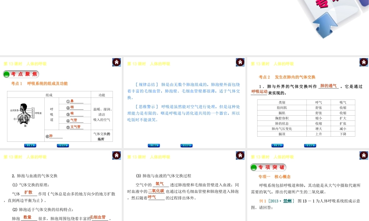This screenshot has width=369, height=221.
Task: Click answer ①鼻 in the table
Action: (72, 101)
